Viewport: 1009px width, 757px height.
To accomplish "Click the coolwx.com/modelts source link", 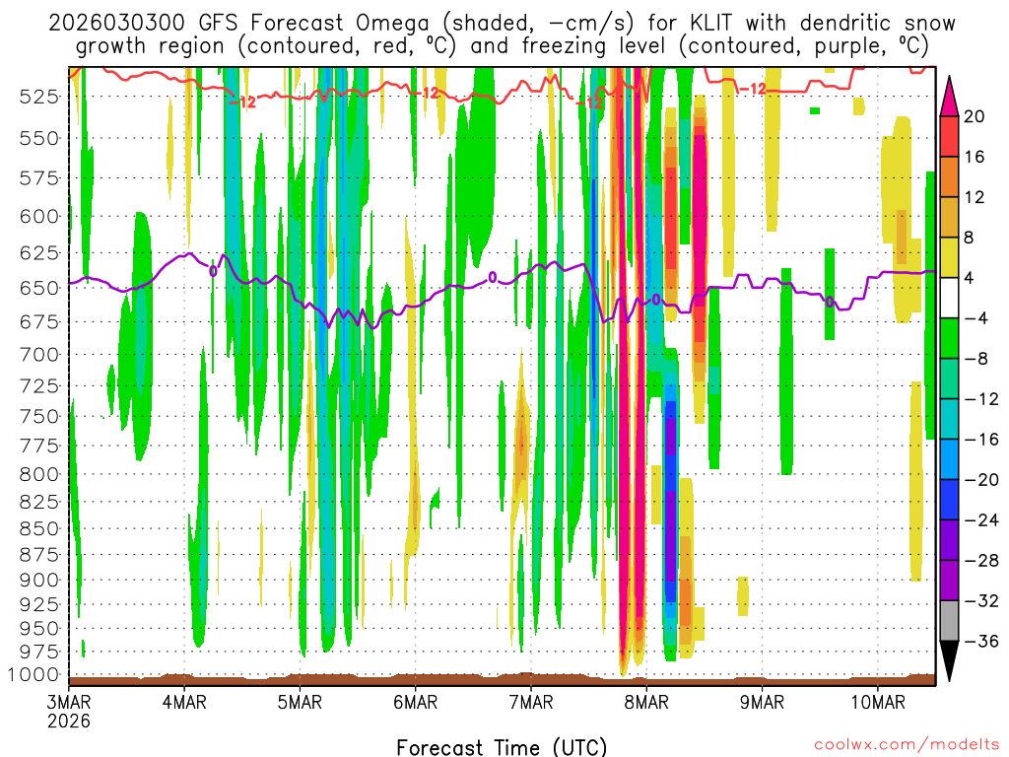I will pyautogui.click(x=903, y=744).
